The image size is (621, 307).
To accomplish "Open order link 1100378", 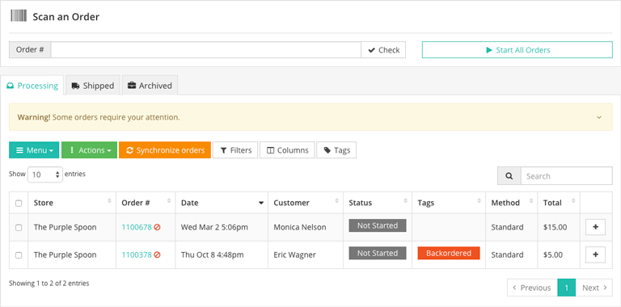I will 137,254.
